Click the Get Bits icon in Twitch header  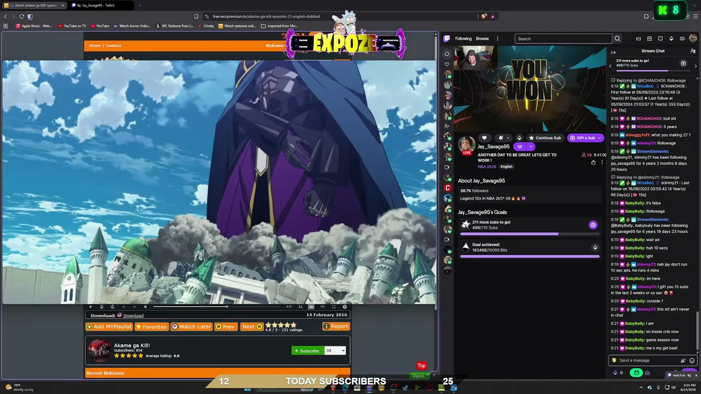(671, 38)
